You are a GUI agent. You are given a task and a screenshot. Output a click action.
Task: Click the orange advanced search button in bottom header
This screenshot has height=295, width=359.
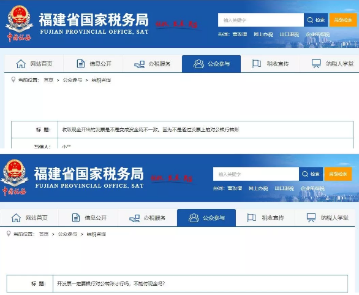(x=338, y=174)
